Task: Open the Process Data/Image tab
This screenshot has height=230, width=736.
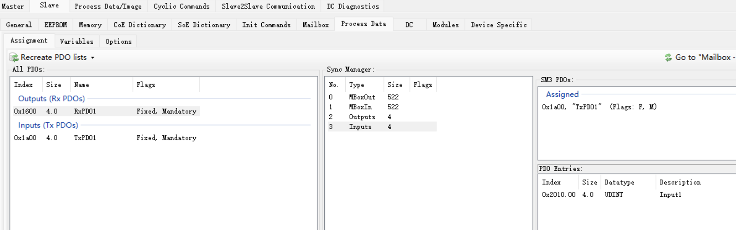Action: [x=108, y=6]
